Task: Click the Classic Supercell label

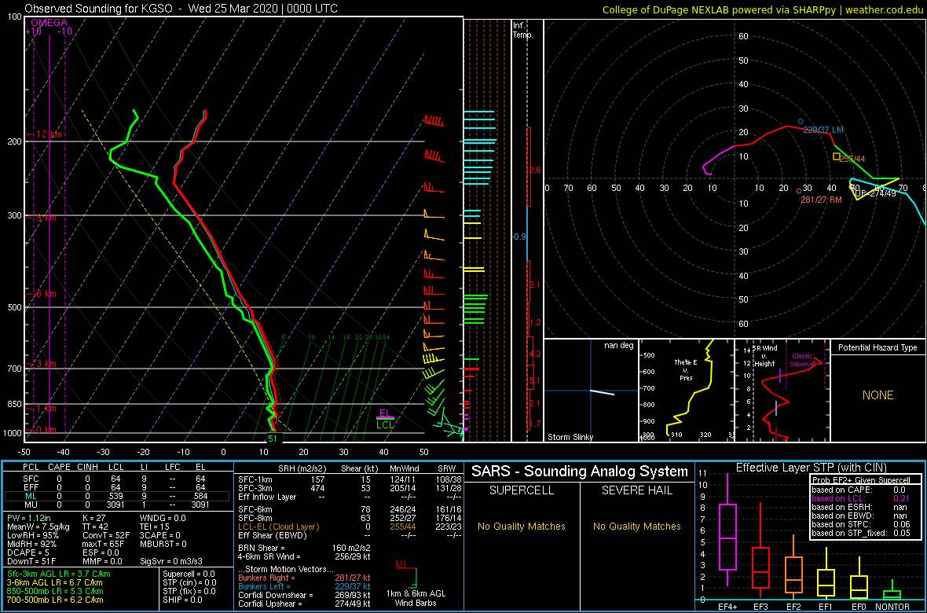Action: 802,360
